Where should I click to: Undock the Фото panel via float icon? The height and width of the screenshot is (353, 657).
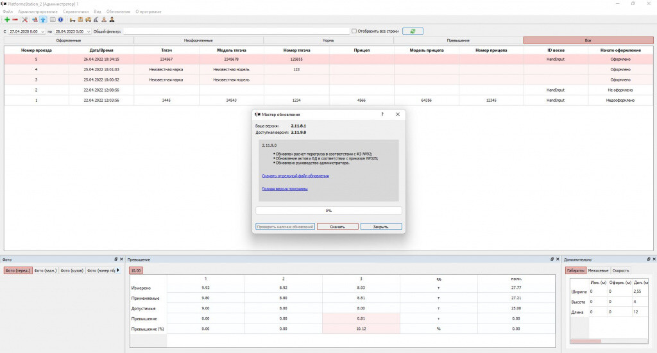[116, 259]
